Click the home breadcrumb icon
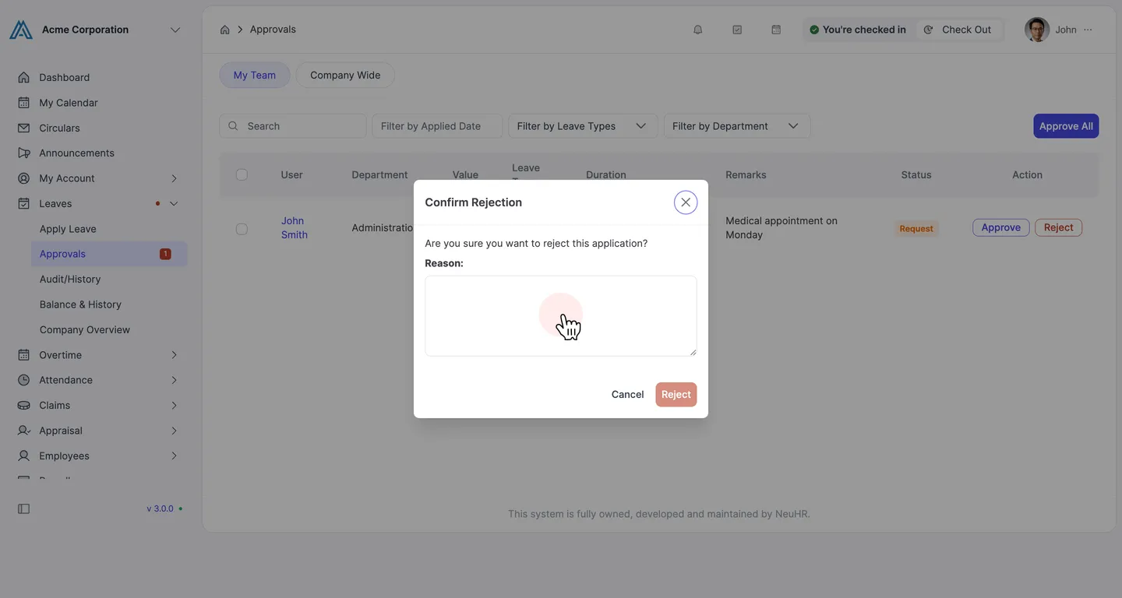 [224, 30]
